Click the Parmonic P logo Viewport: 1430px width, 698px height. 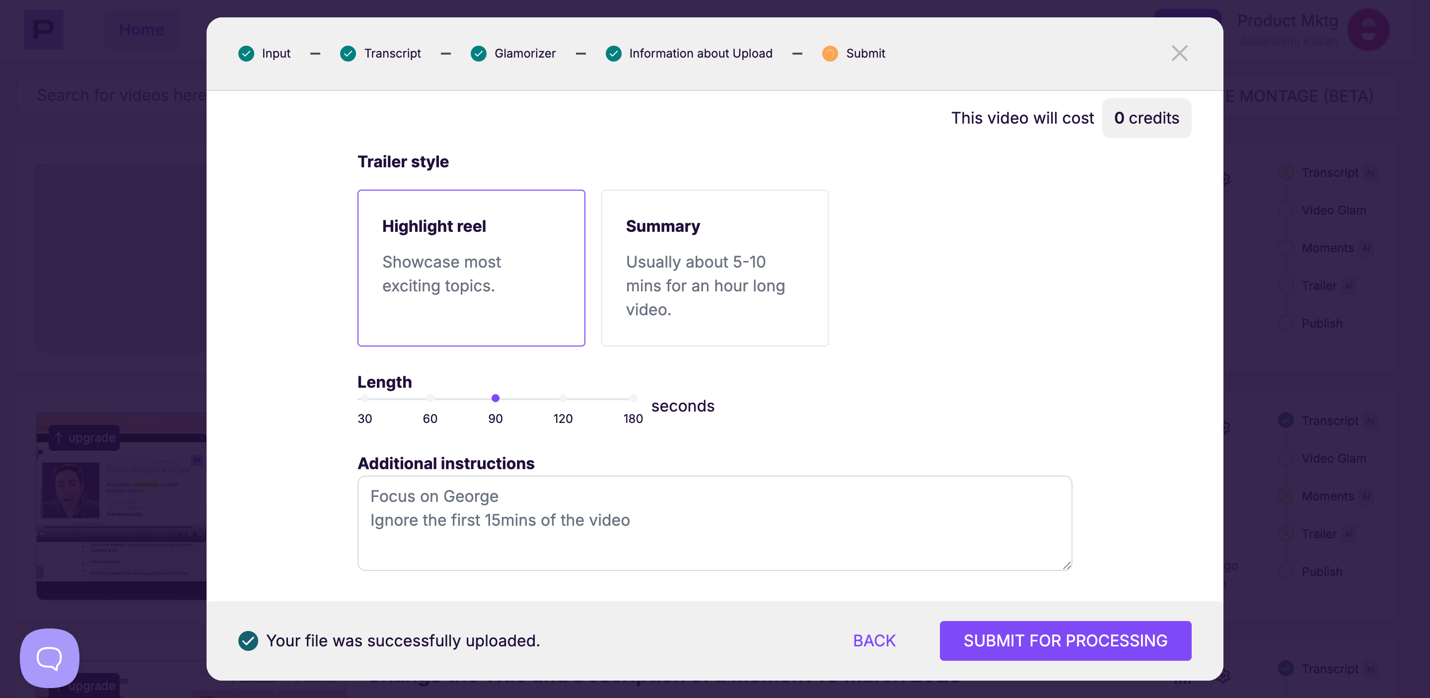pos(43,29)
